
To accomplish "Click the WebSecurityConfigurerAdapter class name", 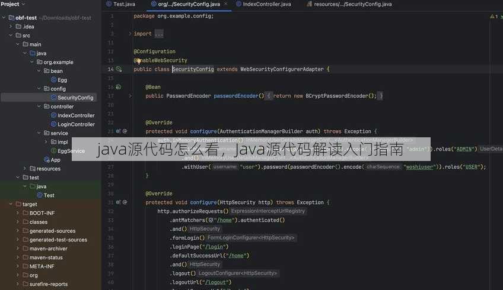I will (x=282, y=69).
